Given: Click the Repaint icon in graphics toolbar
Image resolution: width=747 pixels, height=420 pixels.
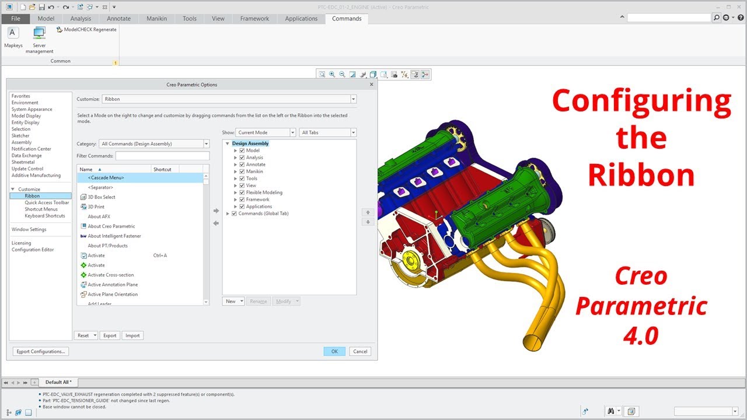Looking at the screenshot, I should coord(352,75).
